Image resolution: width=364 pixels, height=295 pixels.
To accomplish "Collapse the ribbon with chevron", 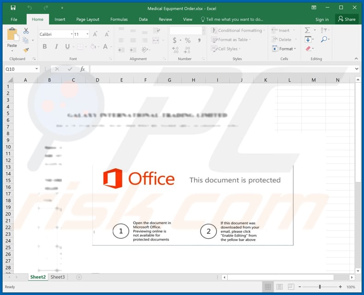I will coord(356,59).
